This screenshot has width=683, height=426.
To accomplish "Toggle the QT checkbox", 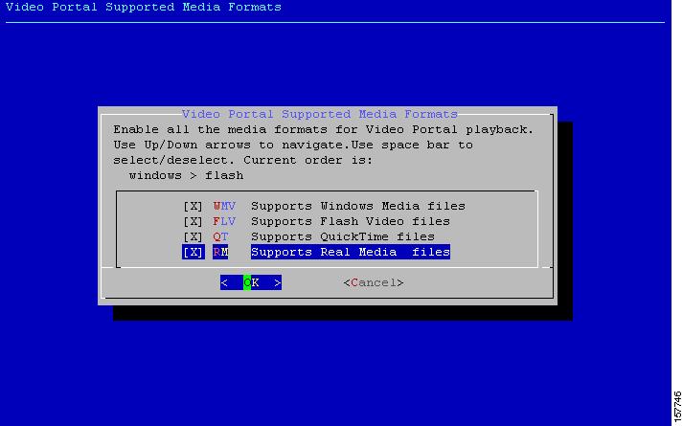I will point(193,236).
